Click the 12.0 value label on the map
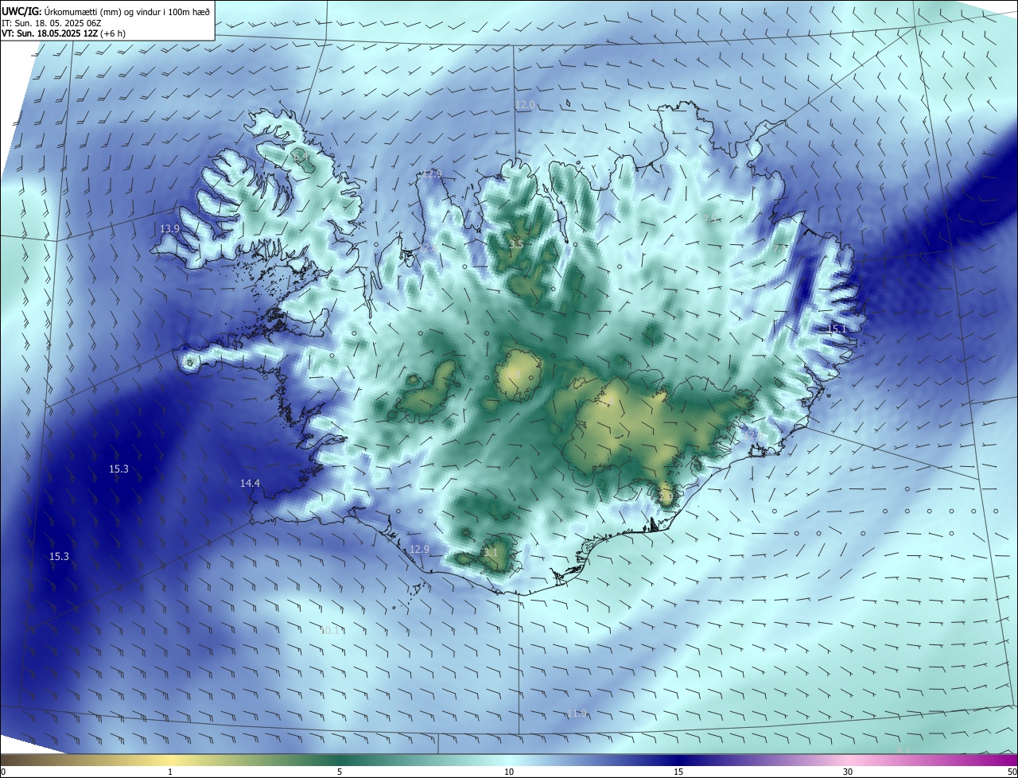Screen dimensions: 1018x778 [x=526, y=105]
